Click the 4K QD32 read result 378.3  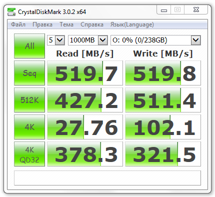coord(85,154)
